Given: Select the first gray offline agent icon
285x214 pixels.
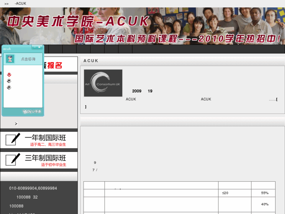Looking at the screenshot, I should (x=9, y=81).
